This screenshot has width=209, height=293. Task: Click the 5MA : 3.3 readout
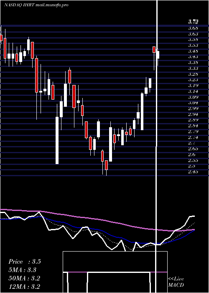point(23,270)
